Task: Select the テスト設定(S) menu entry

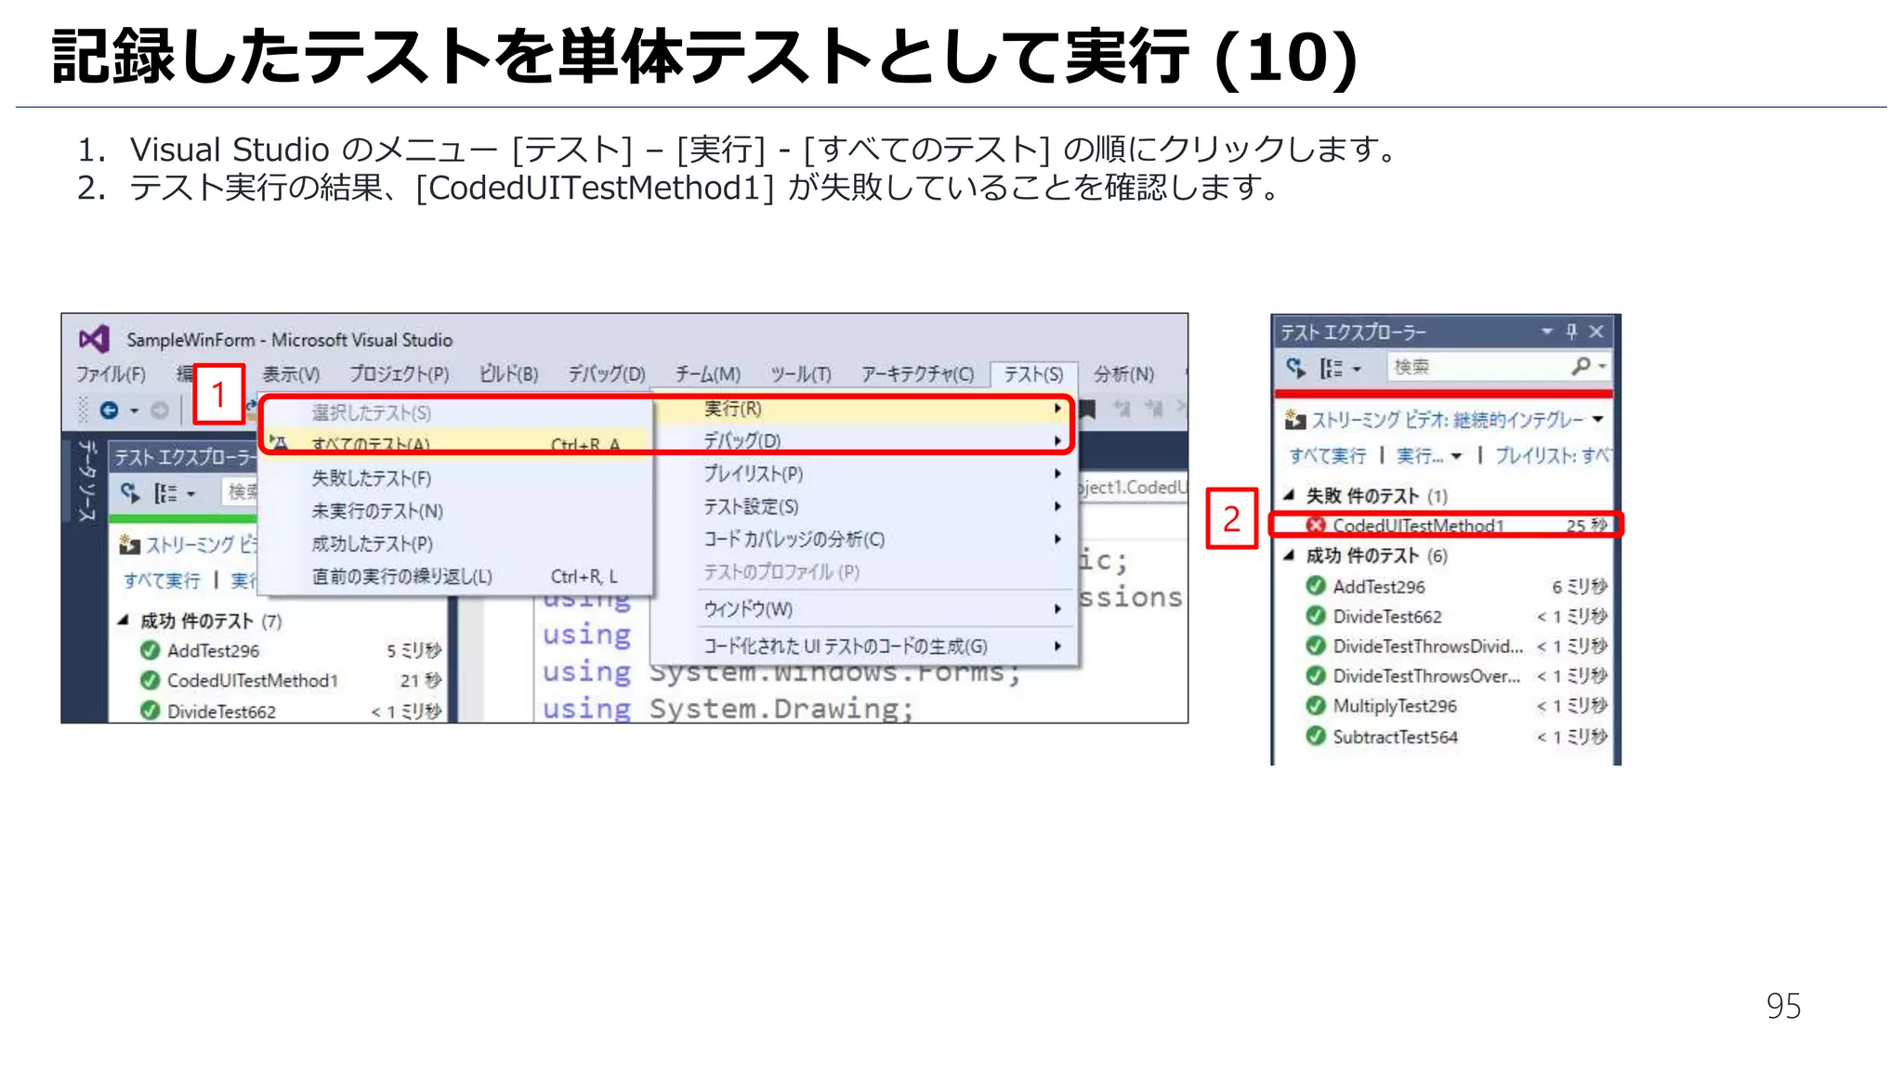Action: [864, 506]
